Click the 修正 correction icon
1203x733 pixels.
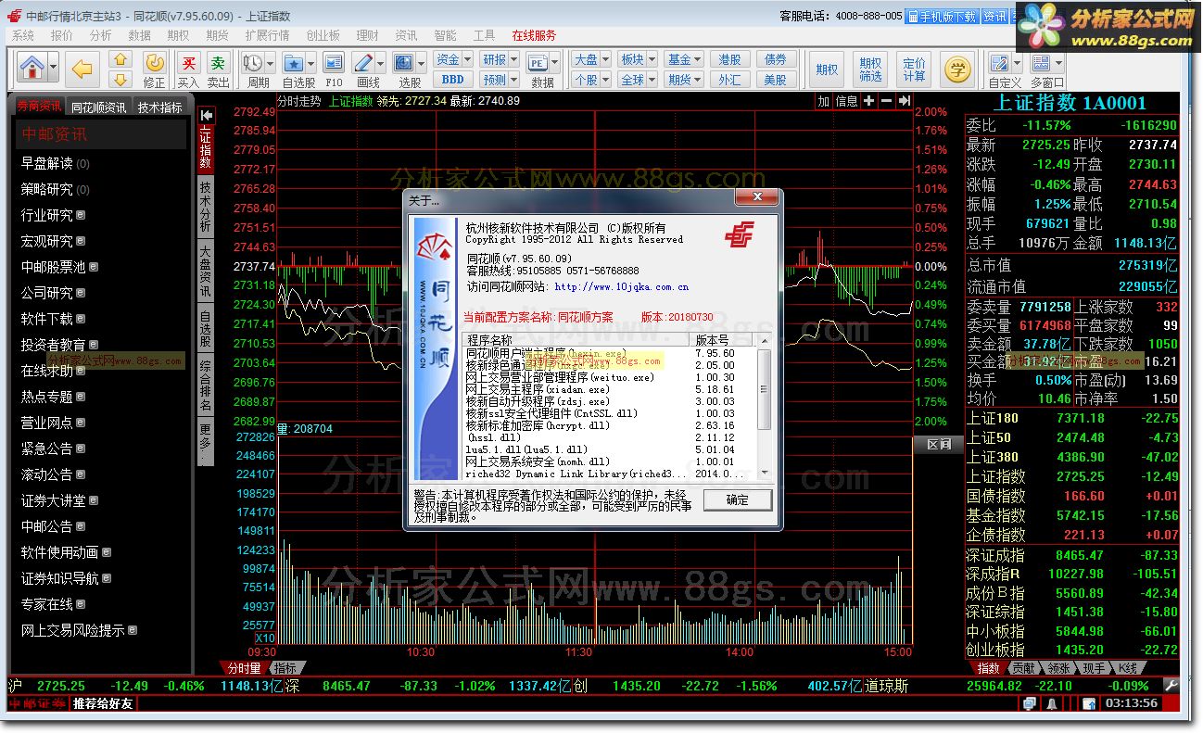pos(155,62)
